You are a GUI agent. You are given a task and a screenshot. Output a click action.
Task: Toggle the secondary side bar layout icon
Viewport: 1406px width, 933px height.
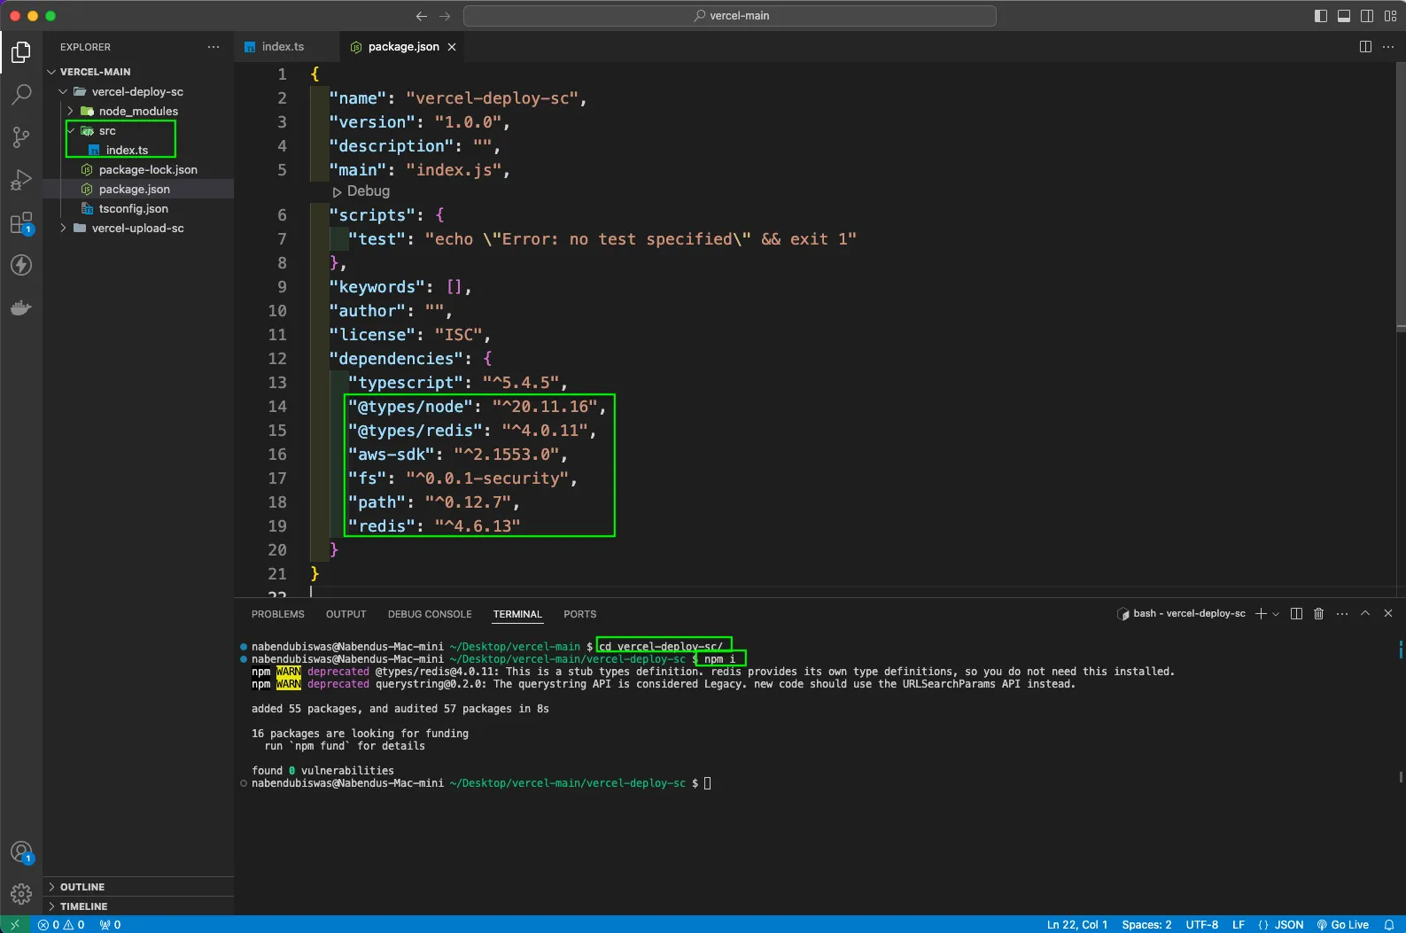point(1367,16)
